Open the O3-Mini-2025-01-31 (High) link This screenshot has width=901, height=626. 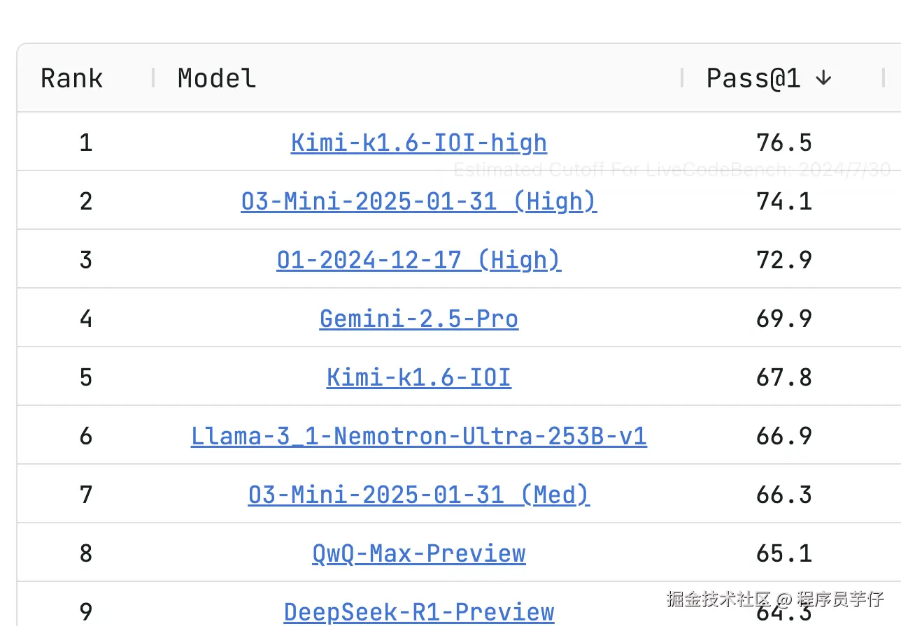(x=419, y=201)
